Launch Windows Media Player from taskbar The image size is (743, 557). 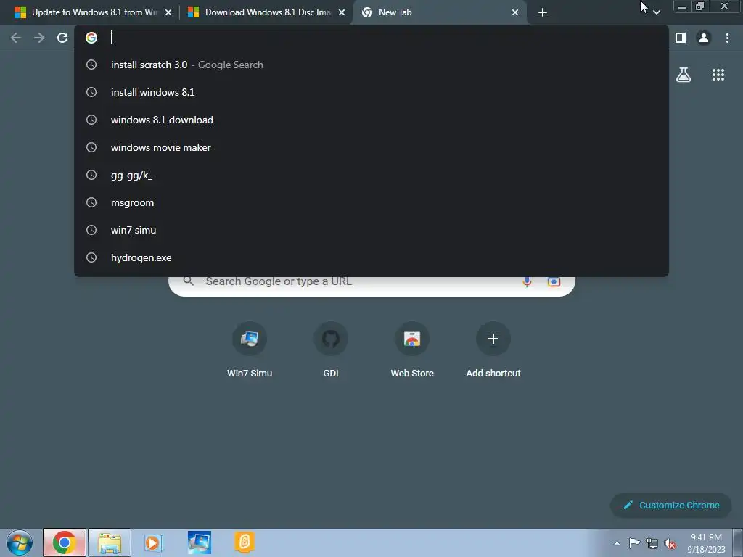tap(153, 542)
